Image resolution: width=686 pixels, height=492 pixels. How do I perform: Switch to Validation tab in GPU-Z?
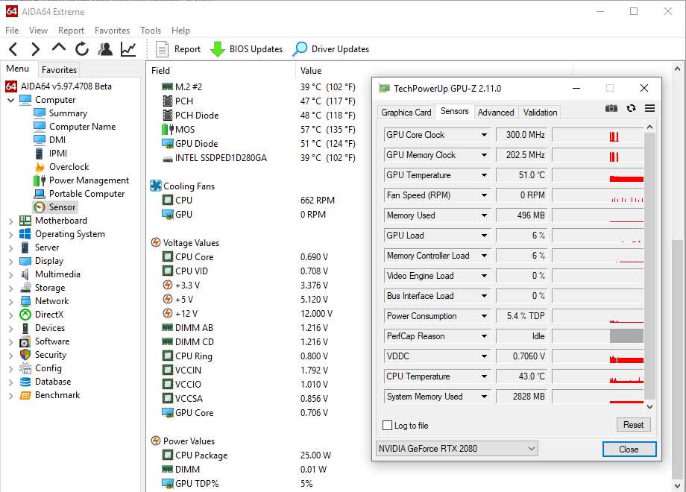click(540, 113)
